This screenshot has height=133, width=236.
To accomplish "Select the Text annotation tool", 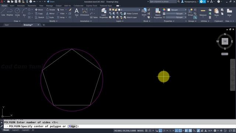I will (77, 12).
